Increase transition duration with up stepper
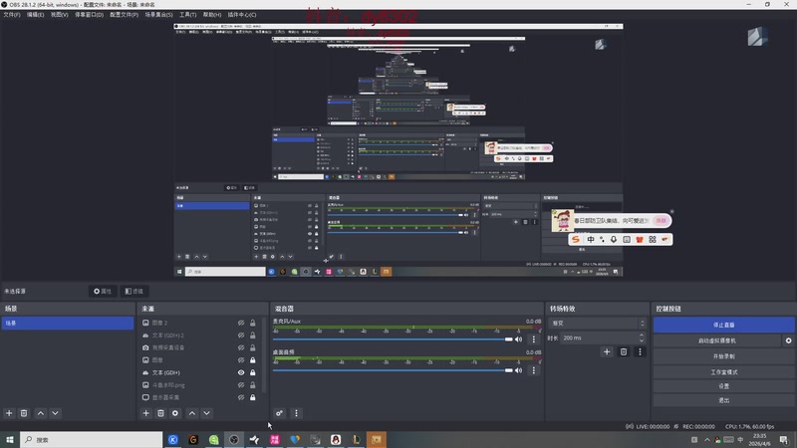 [x=642, y=336]
